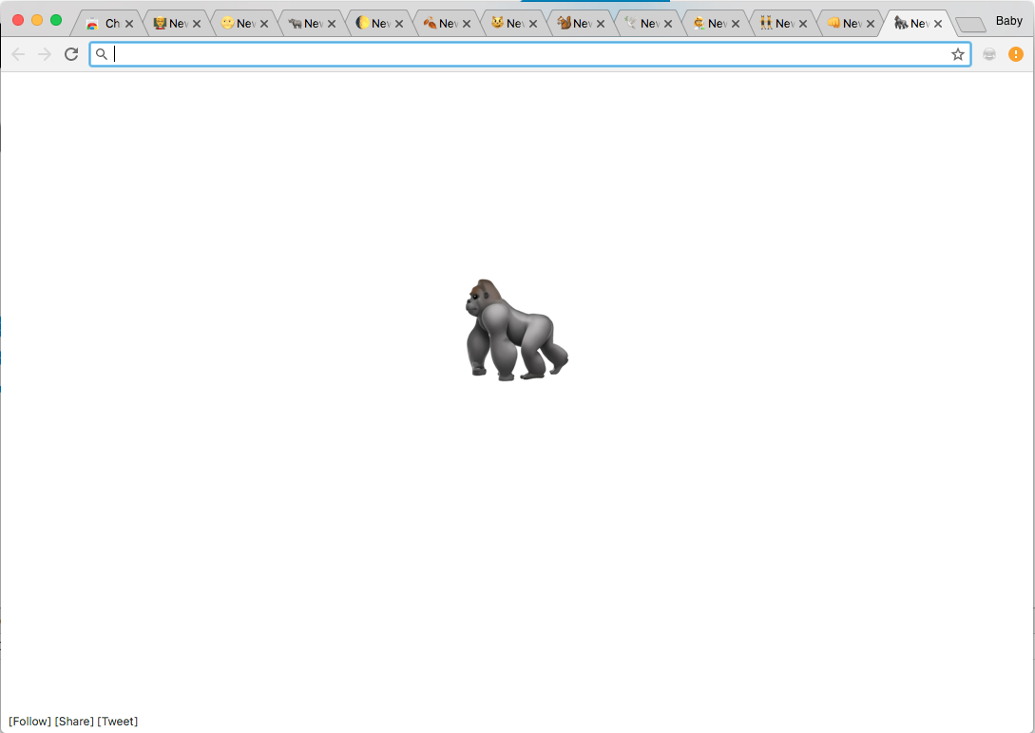Click the back navigation arrow
Screen dimensions: 1035x733
[17, 54]
